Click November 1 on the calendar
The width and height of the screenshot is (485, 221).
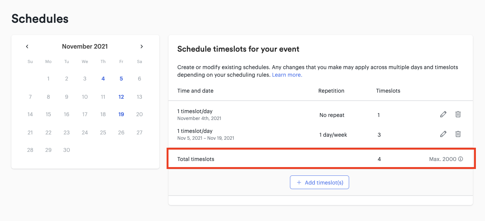pyautogui.click(x=48, y=79)
